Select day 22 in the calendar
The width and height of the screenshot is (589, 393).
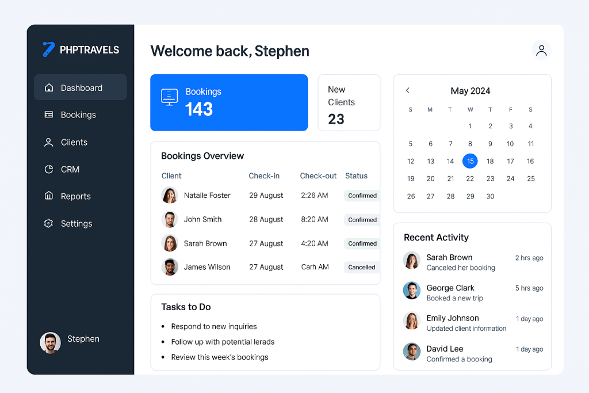point(470,179)
